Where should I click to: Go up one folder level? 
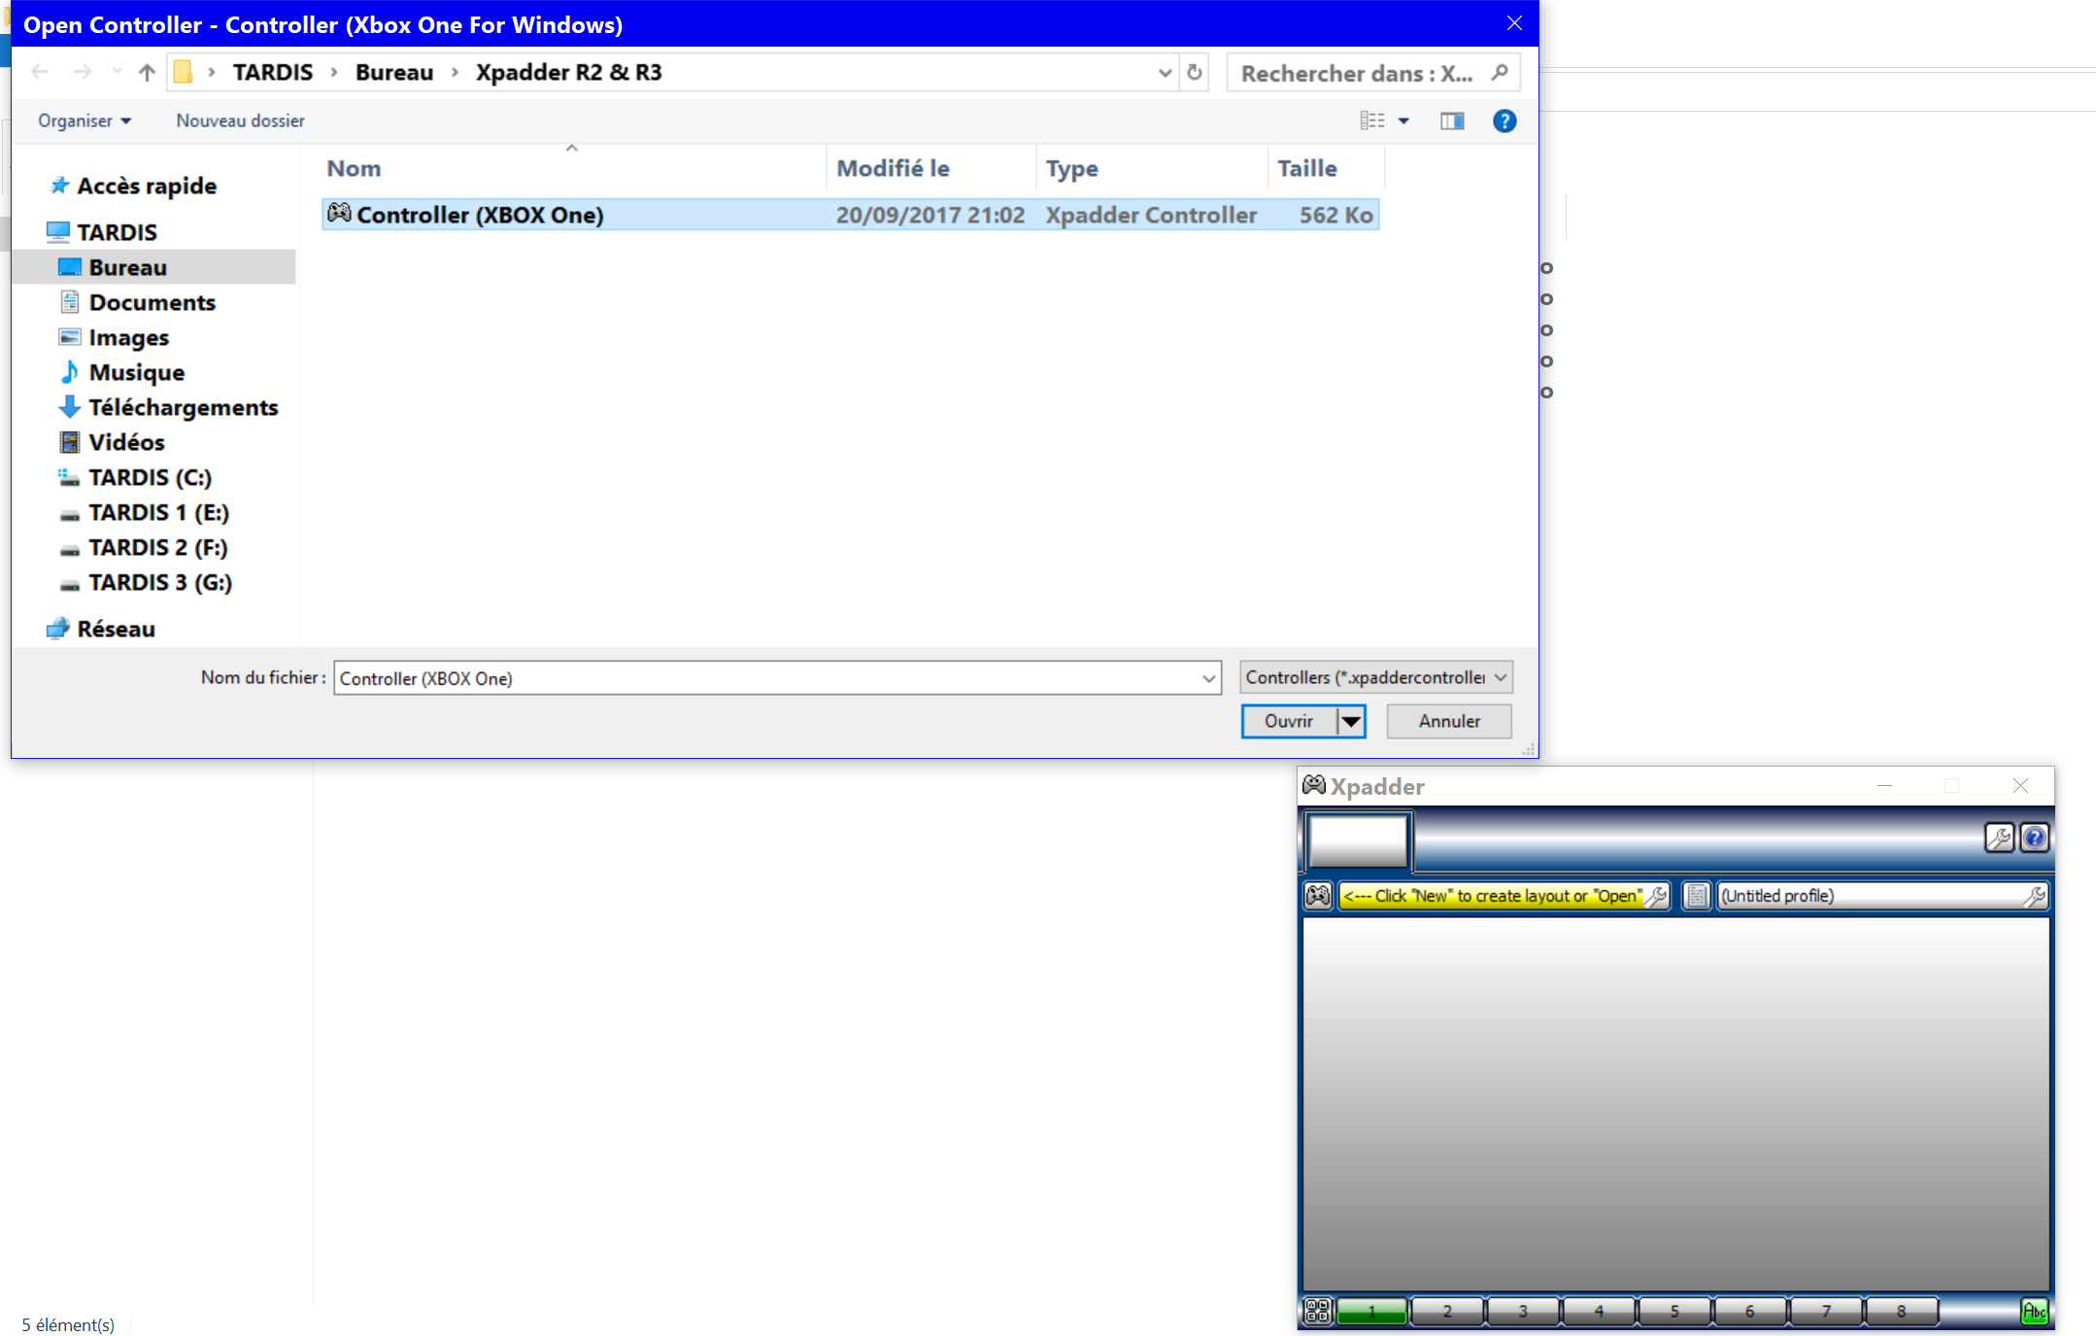tap(147, 72)
